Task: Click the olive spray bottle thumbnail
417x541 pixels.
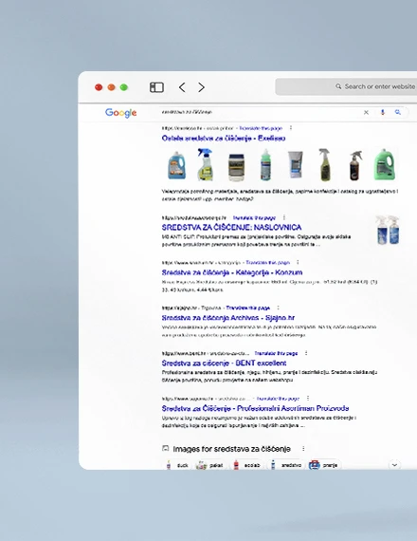Action: tap(325, 164)
